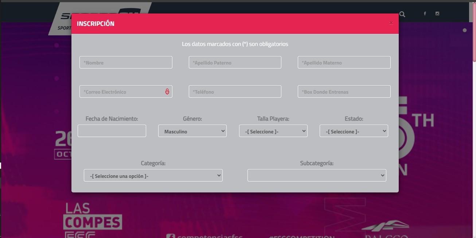Click the Box Donde Entrenas field
The image size is (476, 238).
pyautogui.click(x=344, y=92)
